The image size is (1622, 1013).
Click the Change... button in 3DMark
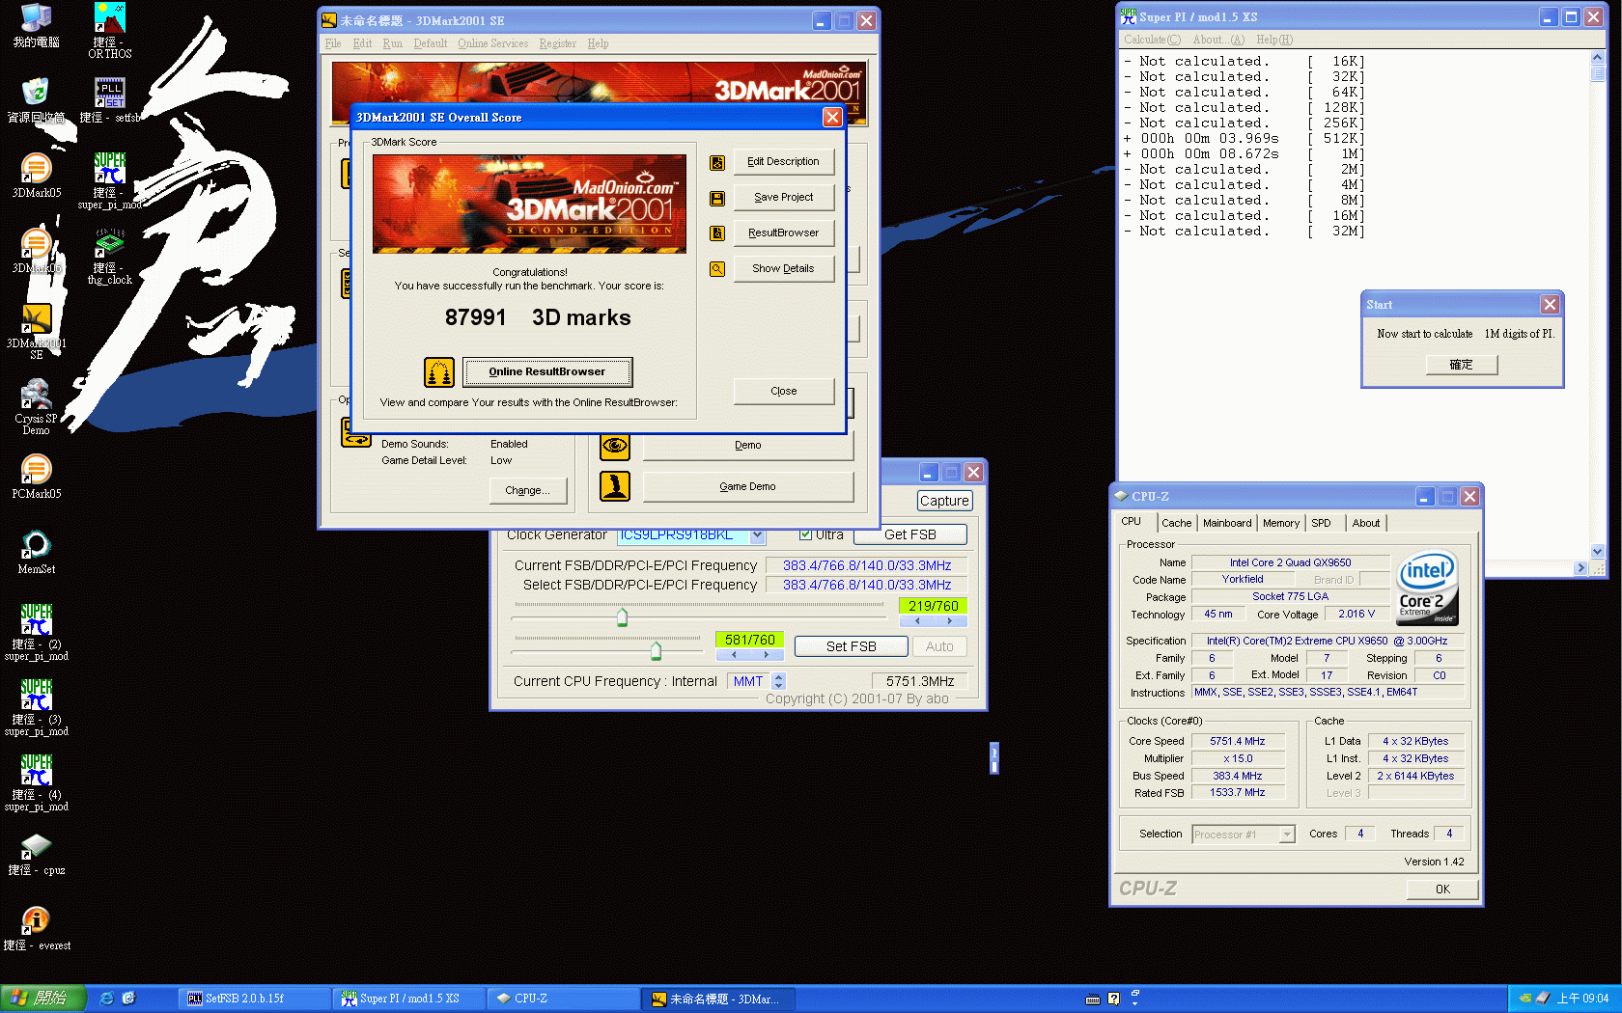click(x=527, y=491)
